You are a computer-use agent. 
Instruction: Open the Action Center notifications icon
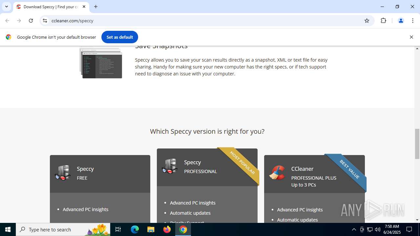pyautogui.click(x=409, y=229)
